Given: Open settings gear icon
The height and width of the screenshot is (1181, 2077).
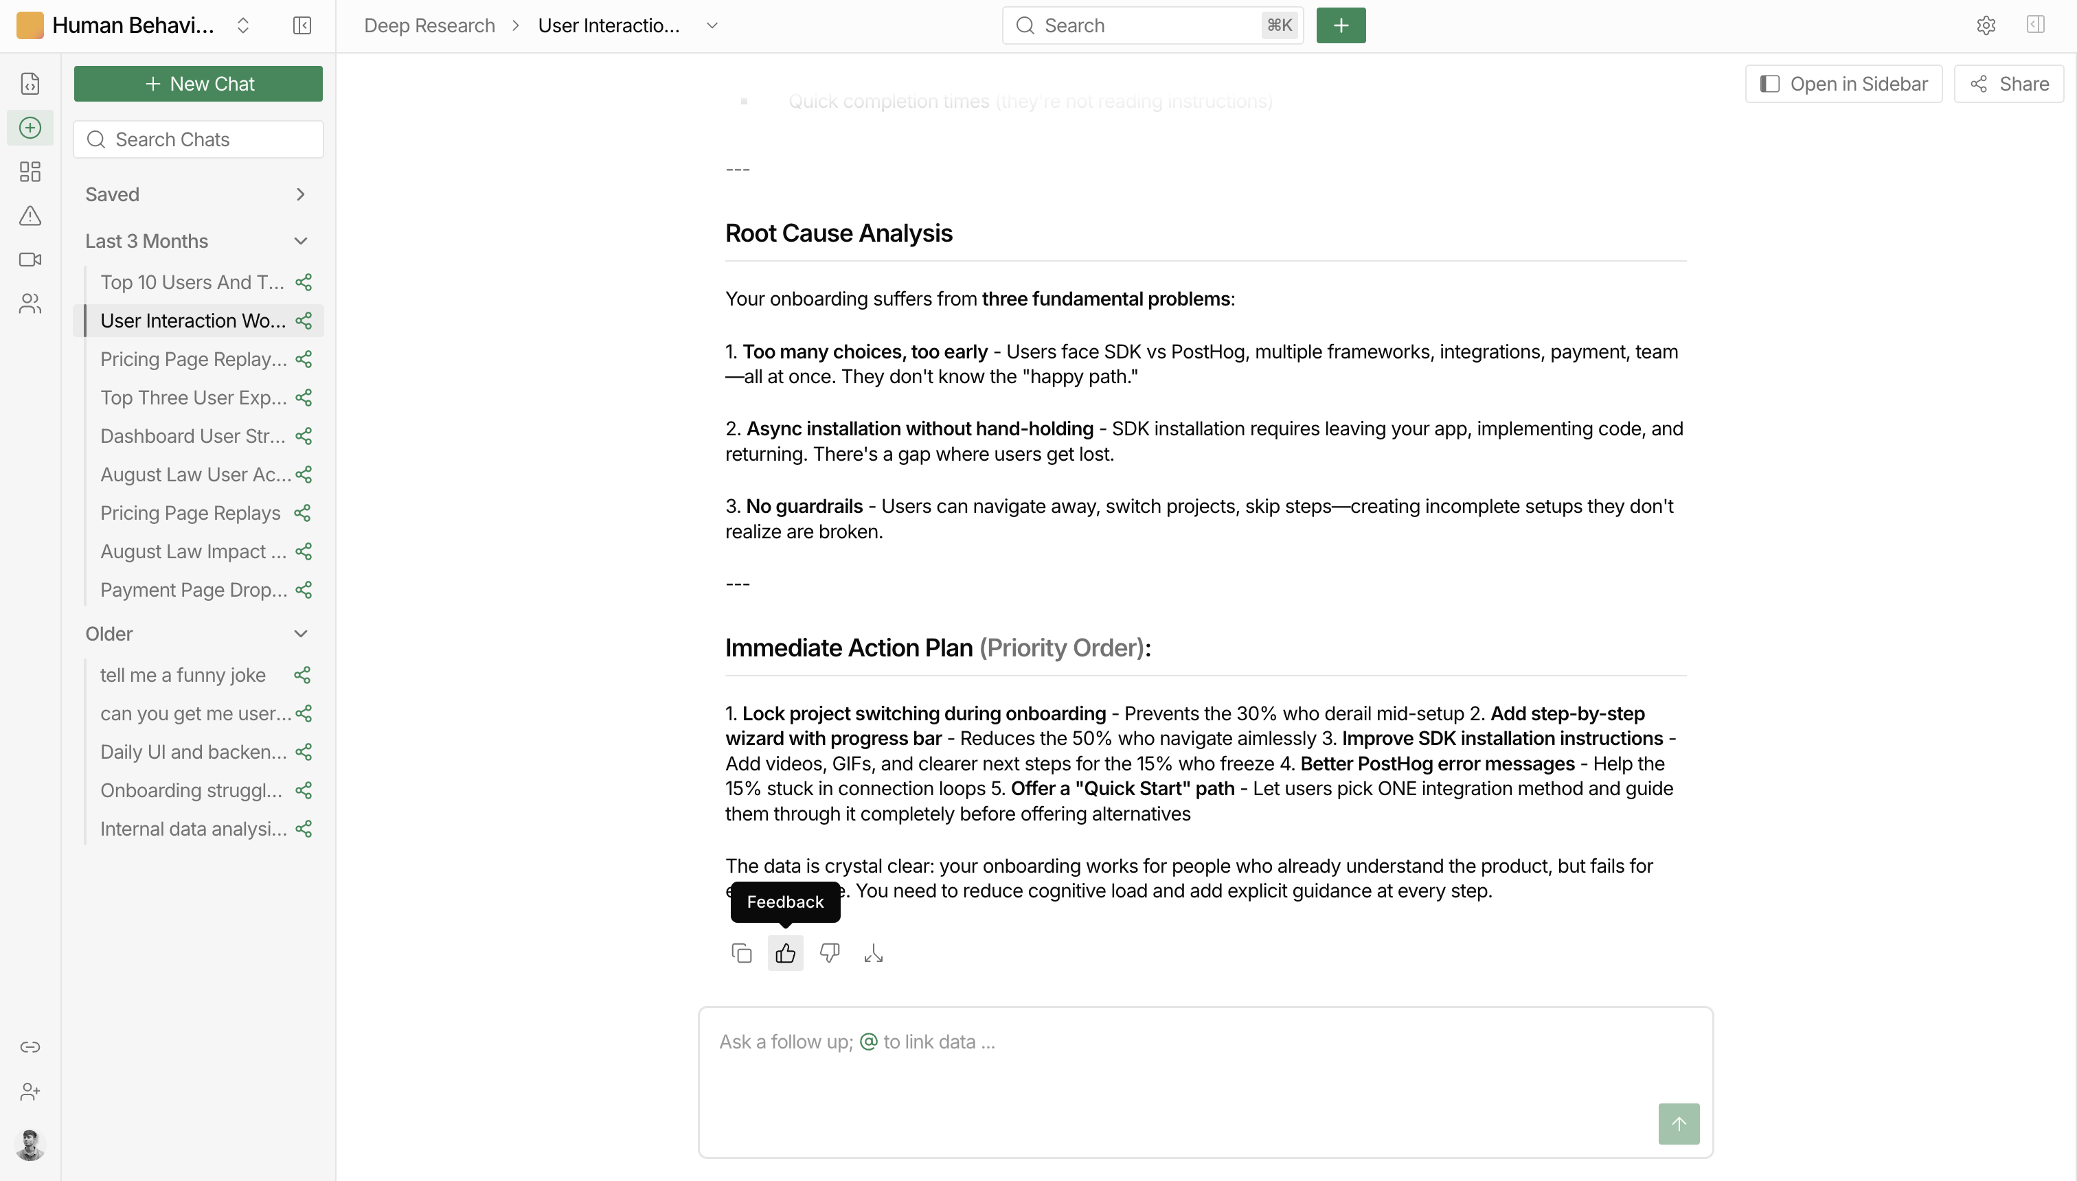Looking at the screenshot, I should [x=1986, y=26].
